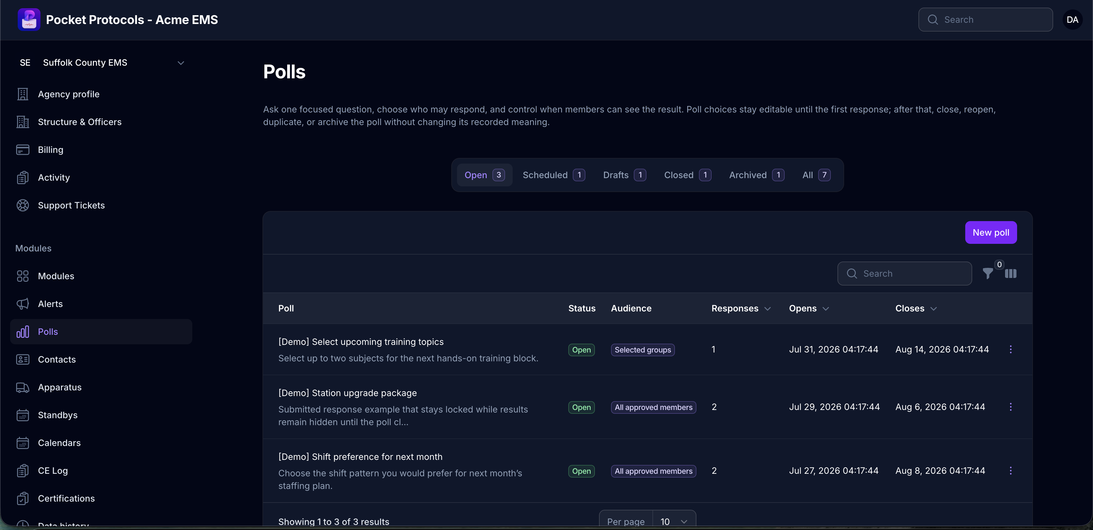Sort the table by Responses column
This screenshot has height=530, width=1093.
741,308
